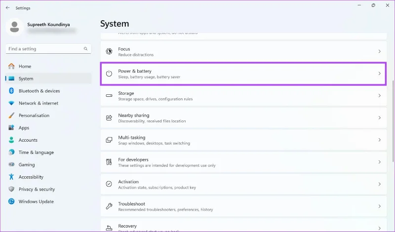This screenshot has width=395, height=232.
Task: Select Apps label in sidebar
Action: click(x=24, y=128)
